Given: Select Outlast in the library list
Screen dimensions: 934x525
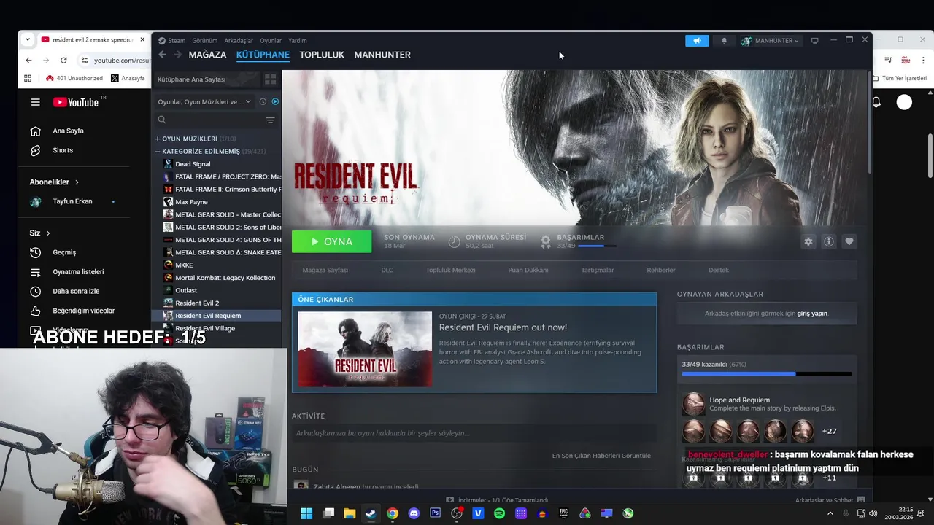Looking at the screenshot, I should pyautogui.click(x=186, y=290).
